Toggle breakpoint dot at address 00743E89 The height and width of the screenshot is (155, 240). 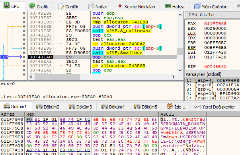pyautogui.click(x=24, y=22)
